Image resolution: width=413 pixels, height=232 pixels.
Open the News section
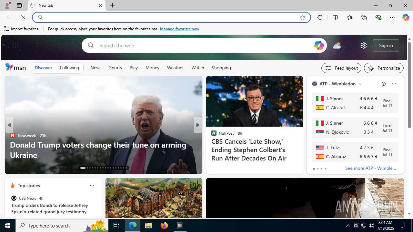pyautogui.click(x=96, y=68)
